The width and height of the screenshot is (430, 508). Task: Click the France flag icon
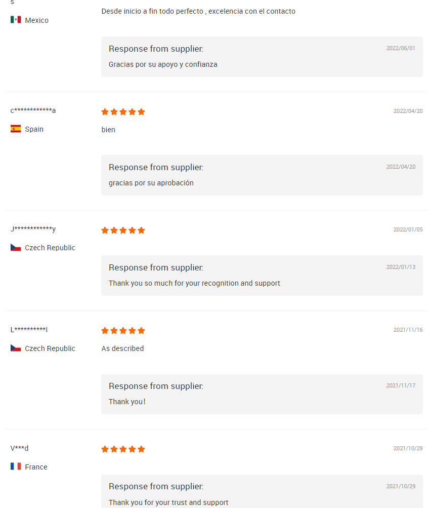click(x=16, y=466)
